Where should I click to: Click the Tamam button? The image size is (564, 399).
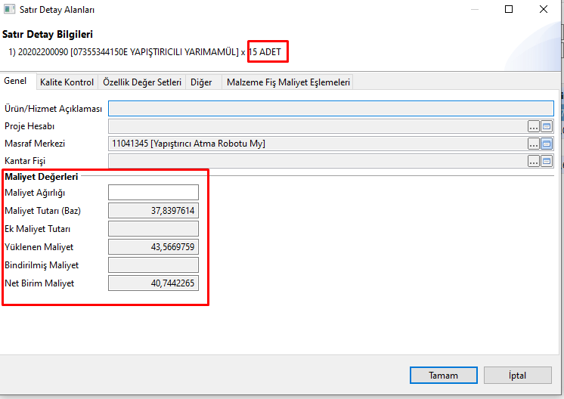pos(443,375)
